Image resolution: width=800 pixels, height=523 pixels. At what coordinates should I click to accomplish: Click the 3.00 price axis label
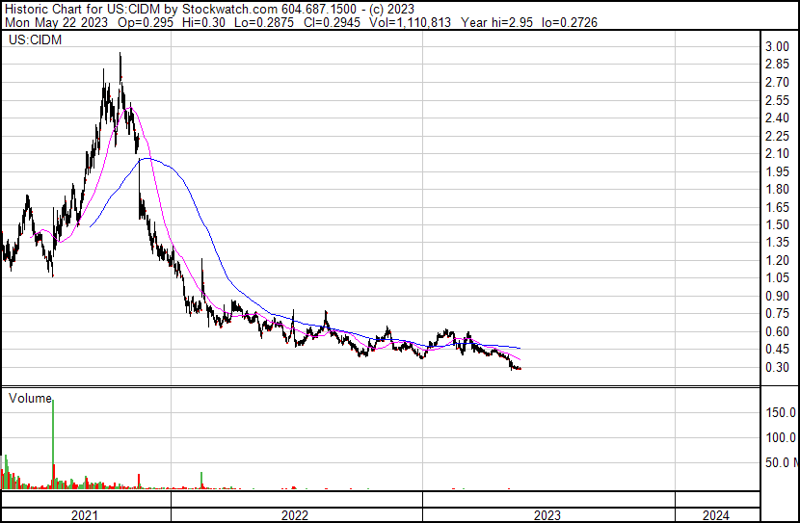(777, 47)
